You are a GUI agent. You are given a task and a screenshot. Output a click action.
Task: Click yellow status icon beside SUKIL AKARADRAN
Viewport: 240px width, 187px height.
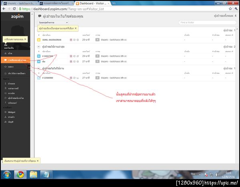click(x=39, y=40)
